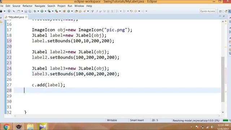The image size is (231, 130).
Task: Open the File menu
Action: click(x=1, y=6)
